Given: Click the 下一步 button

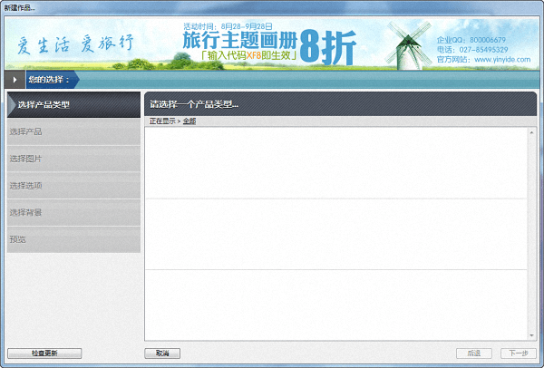Looking at the screenshot, I should coord(518,353).
